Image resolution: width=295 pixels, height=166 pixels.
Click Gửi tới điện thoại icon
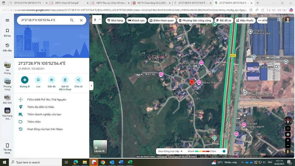tap(65, 80)
